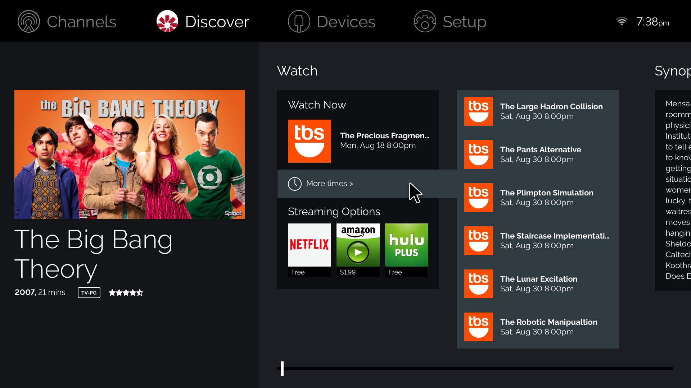Screen dimensions: 691x388
Task: Click the tbs logo under Watch Now
Action: 310,141
